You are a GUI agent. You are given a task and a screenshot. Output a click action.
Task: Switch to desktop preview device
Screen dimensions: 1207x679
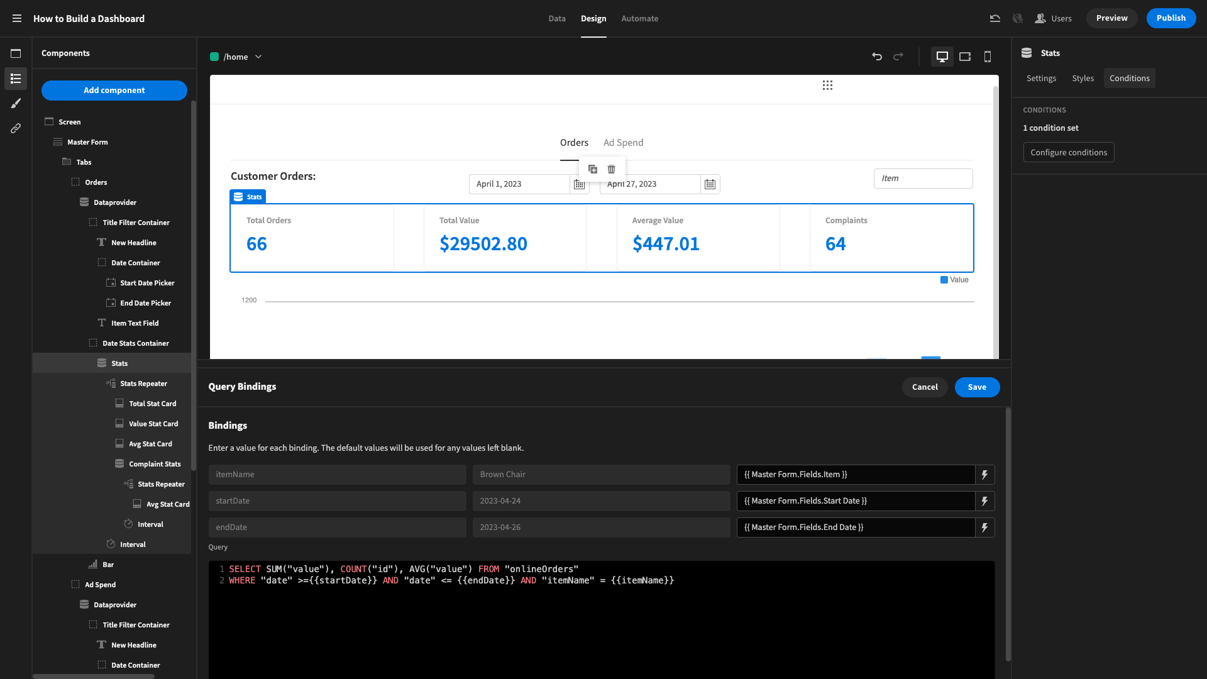(x=942, y=57)
